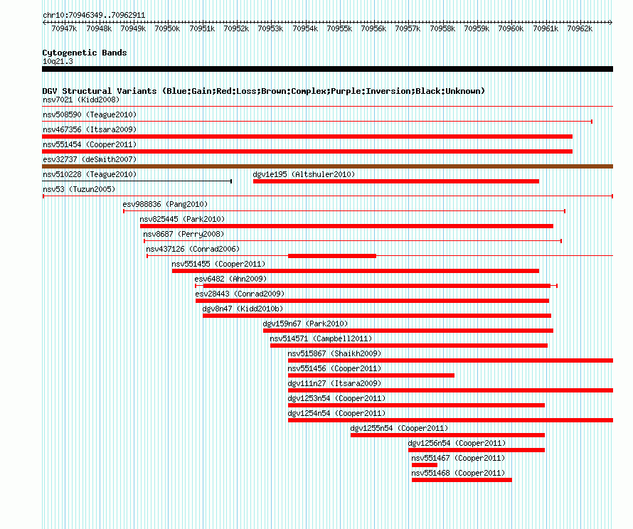Viewport: 633px width, 529px height.
Task: Click the chr10:70946349..70962911 region label
Action: [94, 15]
